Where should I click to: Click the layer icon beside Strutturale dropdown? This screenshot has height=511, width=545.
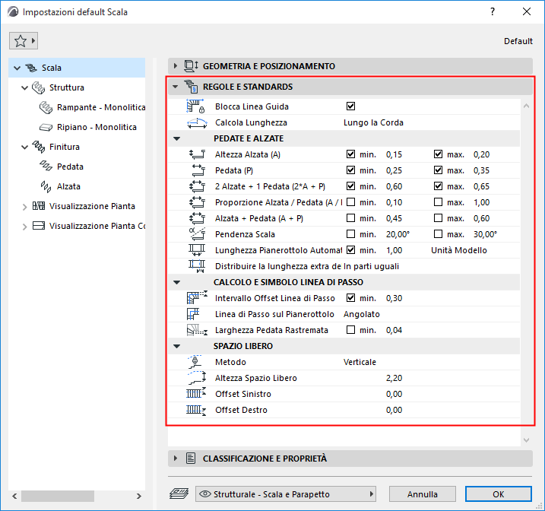point(179,494)
